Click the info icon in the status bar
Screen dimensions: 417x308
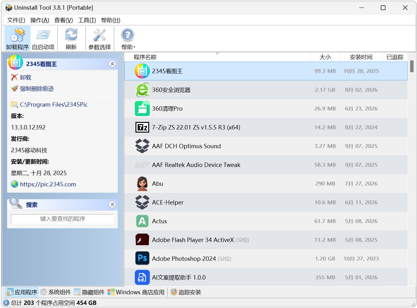tap(6, 303)
